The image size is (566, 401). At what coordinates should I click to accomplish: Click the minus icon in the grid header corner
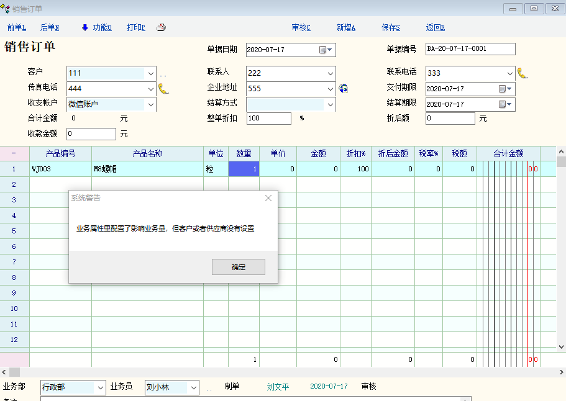[x=14, y=153]
